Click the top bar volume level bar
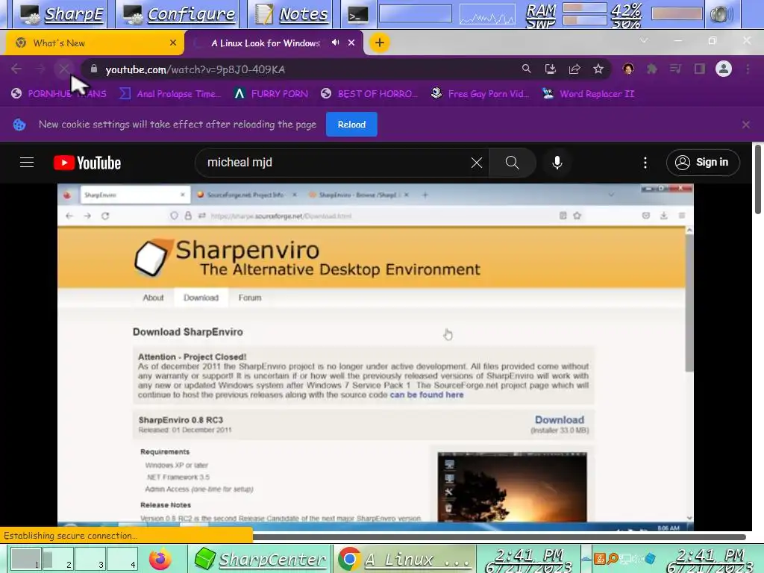Viewport: 764px width, 573px height. click(x=677, y=13)
